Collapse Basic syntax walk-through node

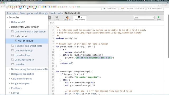pyautogui.click(x=10, y=27)
